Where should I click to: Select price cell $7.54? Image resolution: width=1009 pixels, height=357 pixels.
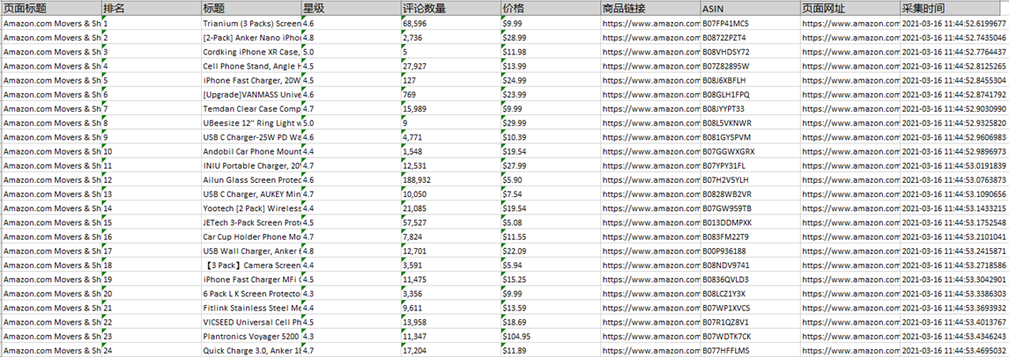(550, 194)
